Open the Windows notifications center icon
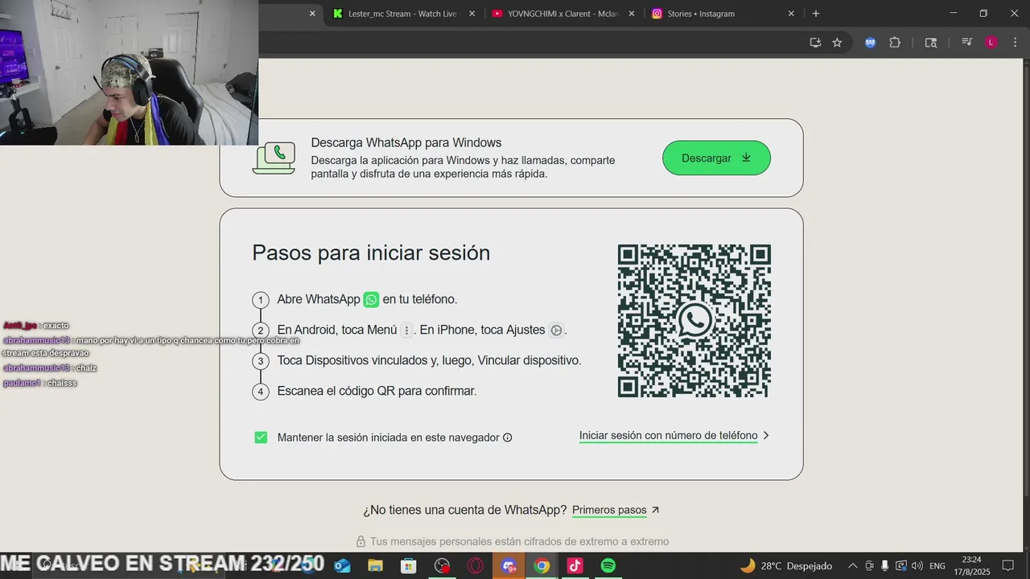Screen dimensions: 1030x579 [x=1007, y=566]
